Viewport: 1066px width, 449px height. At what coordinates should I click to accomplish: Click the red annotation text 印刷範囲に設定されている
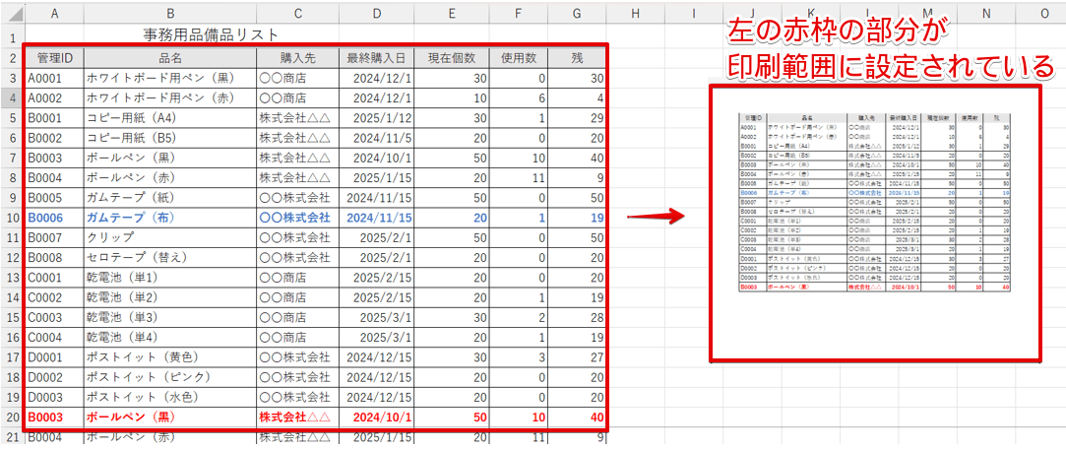(x=890, y=66)
